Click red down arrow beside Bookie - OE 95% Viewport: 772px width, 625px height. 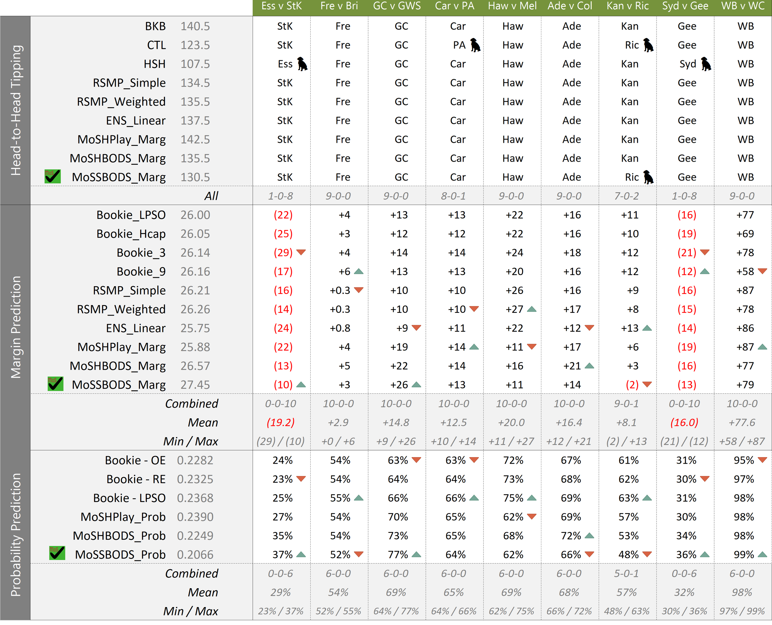[x=762, y=460]
